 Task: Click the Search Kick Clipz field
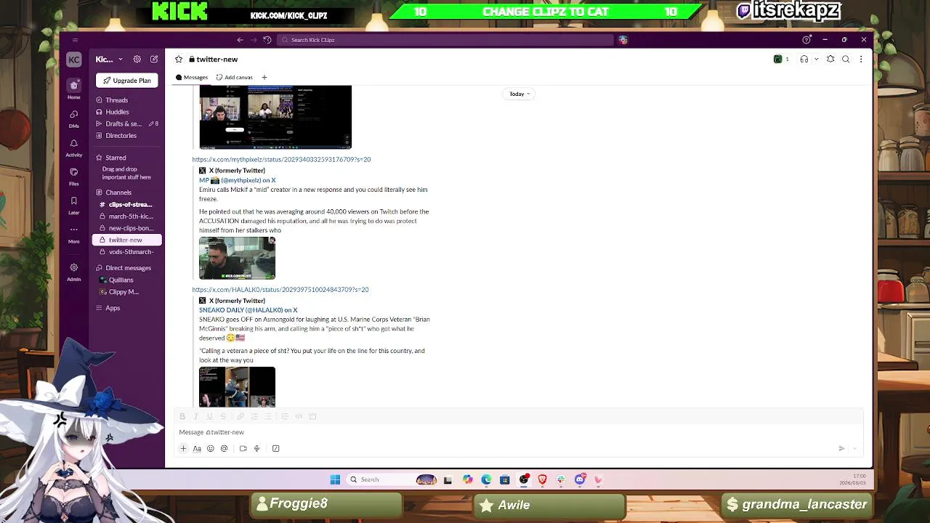pyautogui.click(x=445, y=40)
